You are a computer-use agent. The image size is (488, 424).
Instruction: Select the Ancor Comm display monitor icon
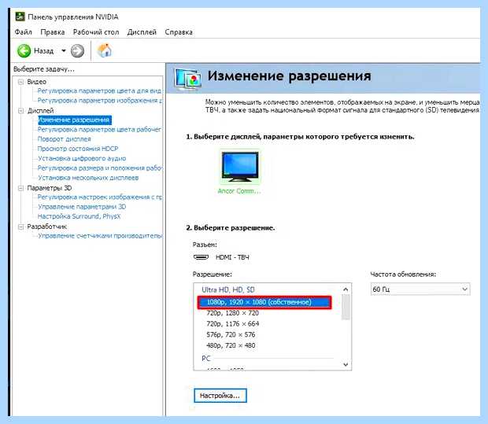[240, 167]
